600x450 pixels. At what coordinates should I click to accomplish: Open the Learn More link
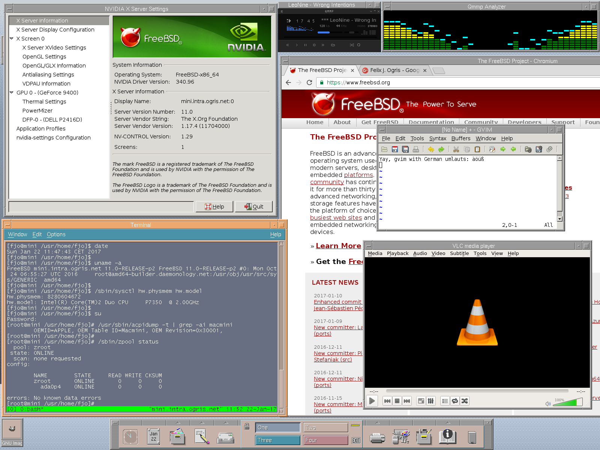coord(338,246)
